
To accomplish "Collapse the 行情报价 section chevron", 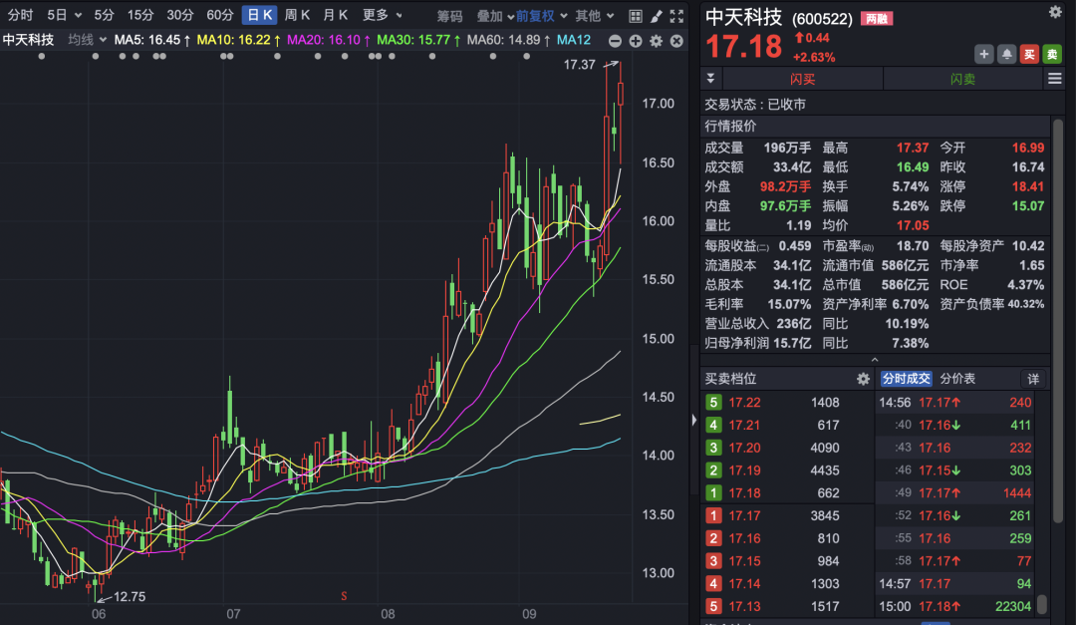I will [875, 360].
